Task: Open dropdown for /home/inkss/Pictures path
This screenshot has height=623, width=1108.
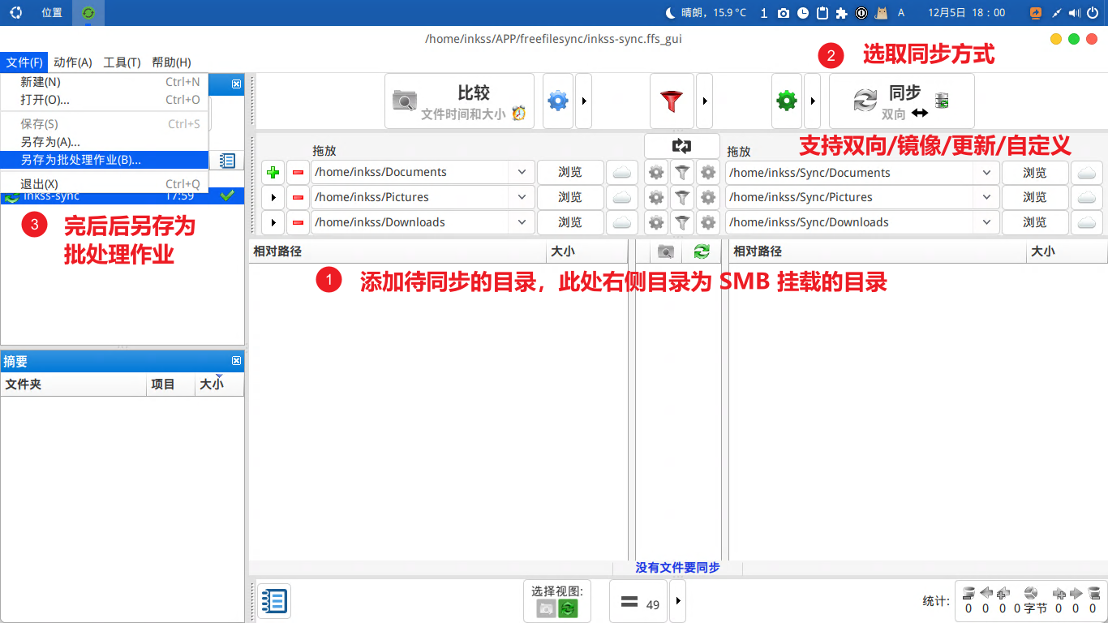Action: pyautogui.click(x=521, y=197)
